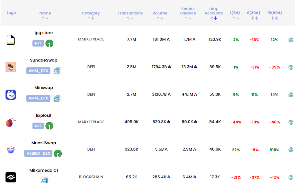
Task: Sort Unq. Accounts ascending arrow
Action: (212, 18)
